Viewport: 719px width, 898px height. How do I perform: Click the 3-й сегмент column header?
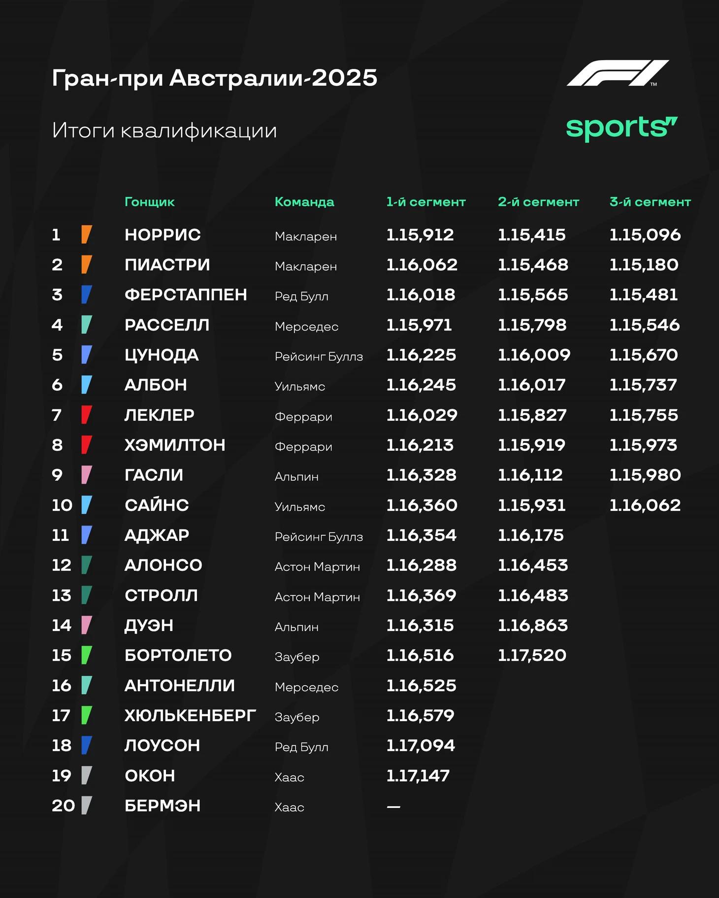pos(650,202)
